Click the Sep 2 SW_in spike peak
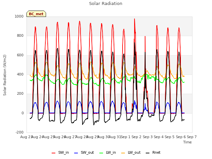Viewport: 212px width, 159px height. (x=134, y=19)
